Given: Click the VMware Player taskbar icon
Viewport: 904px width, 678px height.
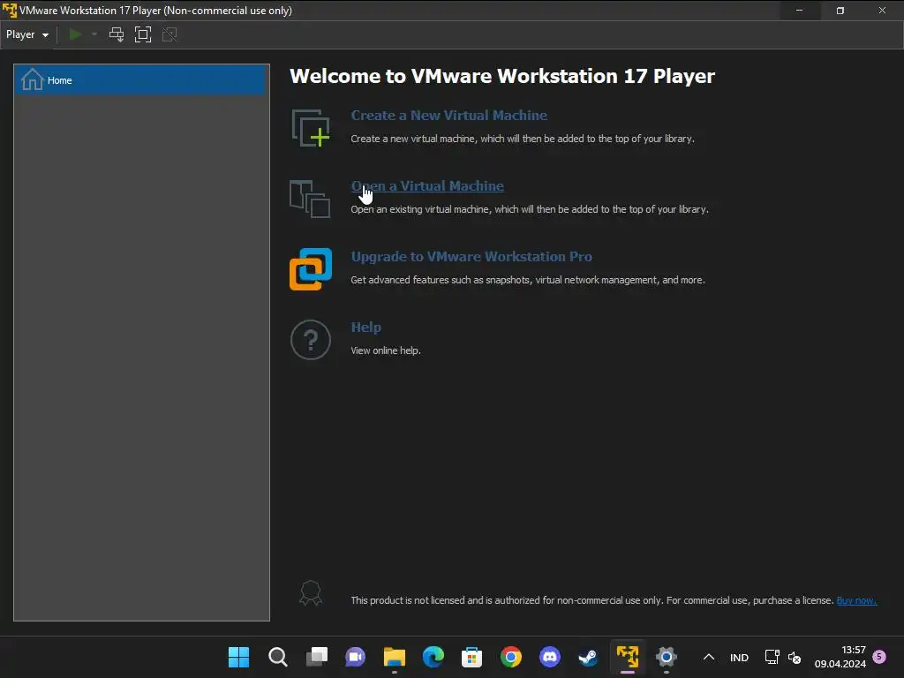Looking at the screenshot, I should pos(628,657).
